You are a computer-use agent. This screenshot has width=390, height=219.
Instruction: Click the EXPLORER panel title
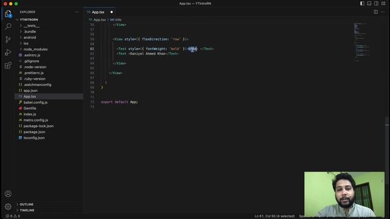(x=27, y=12)
